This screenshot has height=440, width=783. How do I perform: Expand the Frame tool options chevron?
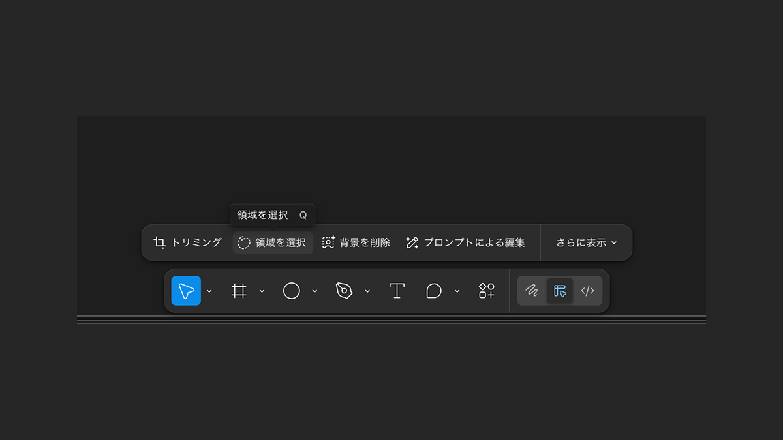262,291
